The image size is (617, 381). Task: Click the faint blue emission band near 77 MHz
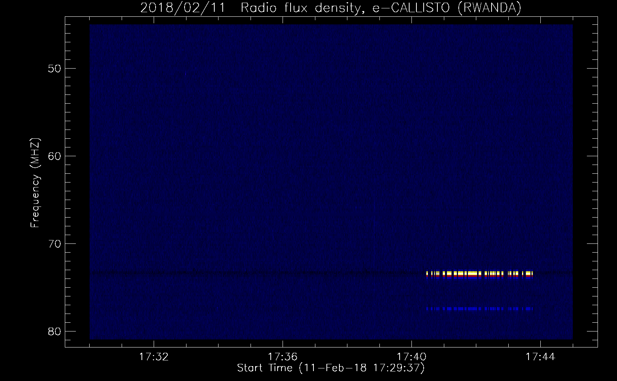(479, 309)
